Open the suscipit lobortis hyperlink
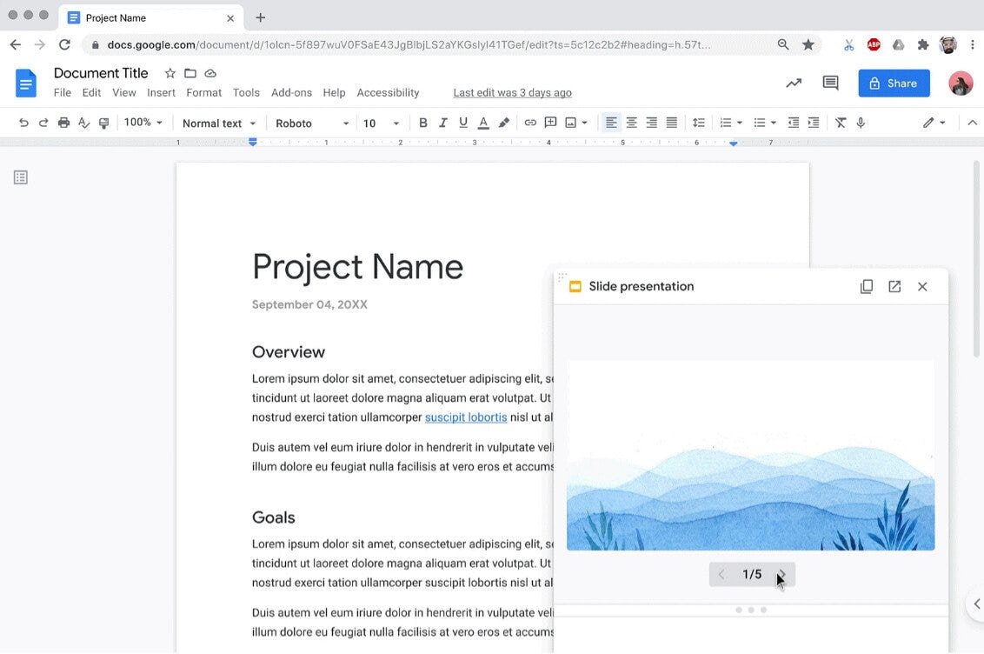The image size is (984, 654). tap(465, 417)
